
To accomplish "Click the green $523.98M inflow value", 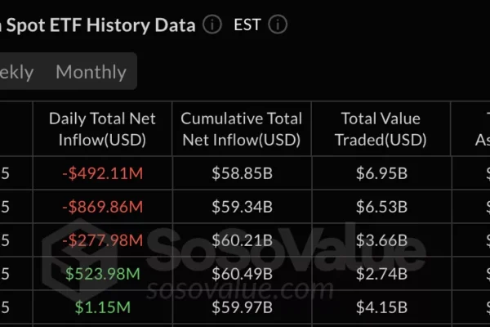I will [x=102, y=274].
